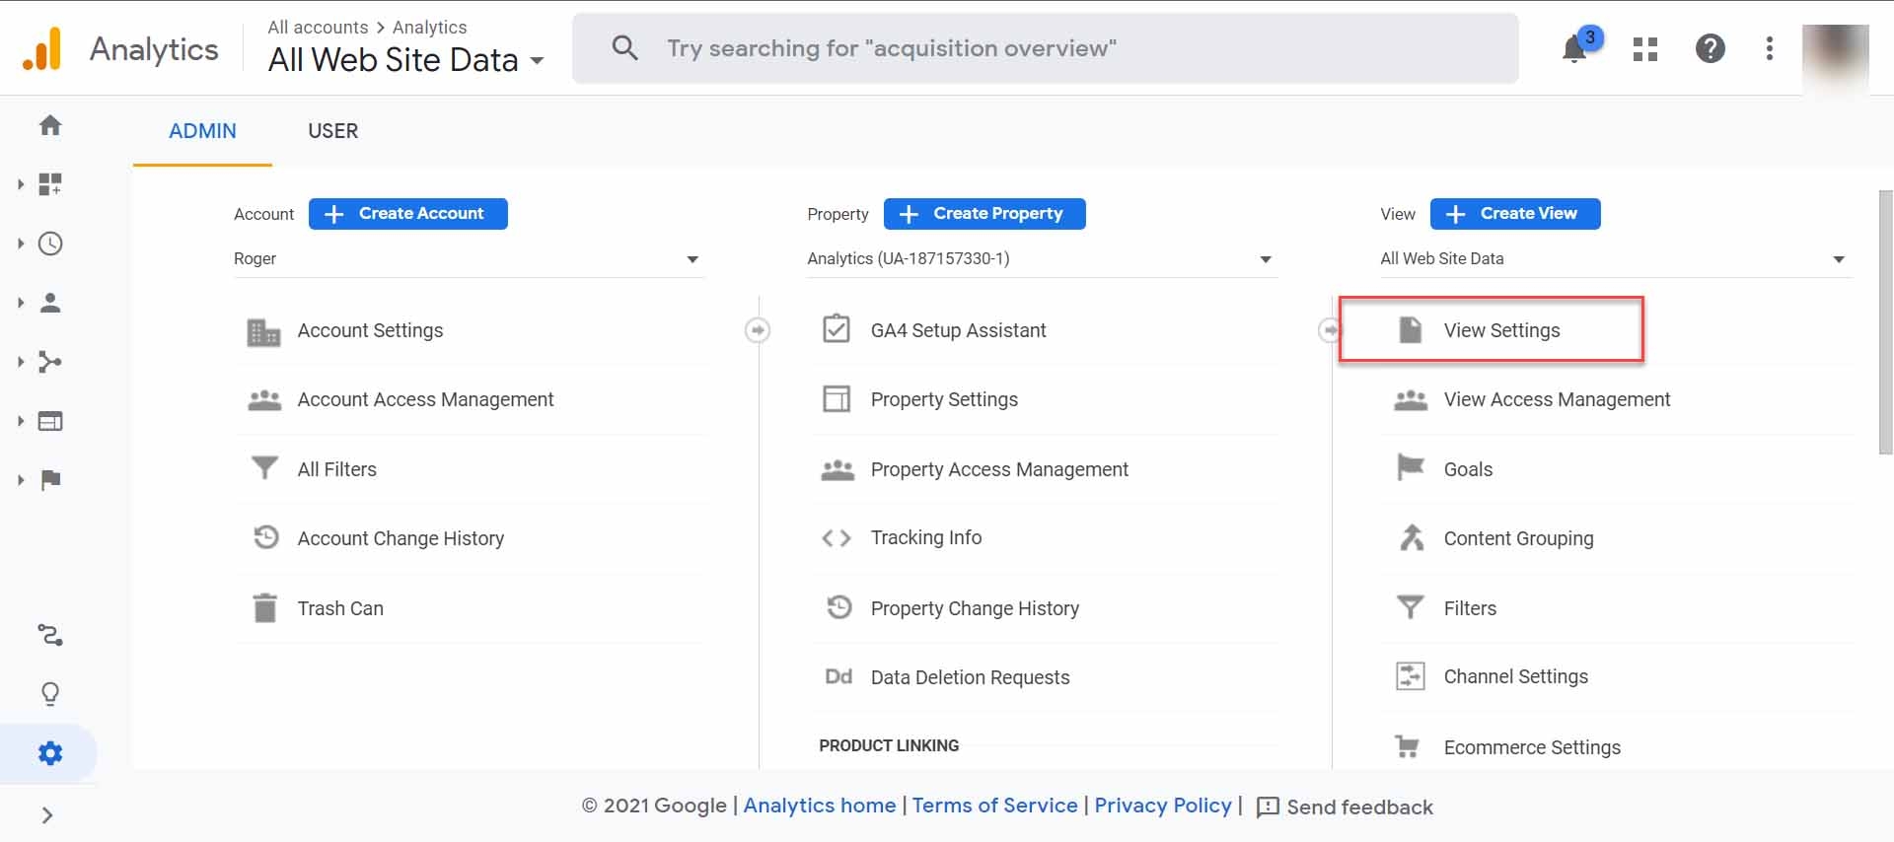Open the Acquisition branching arrows icon
The width and height of the screenshot is (1894, 842).
[50, 362]
